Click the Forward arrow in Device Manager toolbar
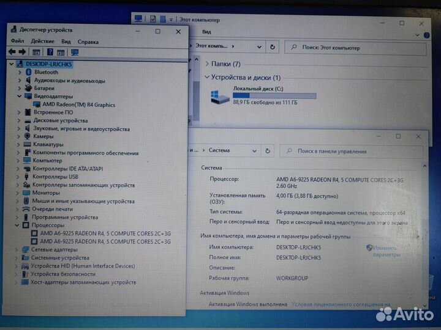Image resolution: width=441 pixels, height=330 pixels. point(22,51)
